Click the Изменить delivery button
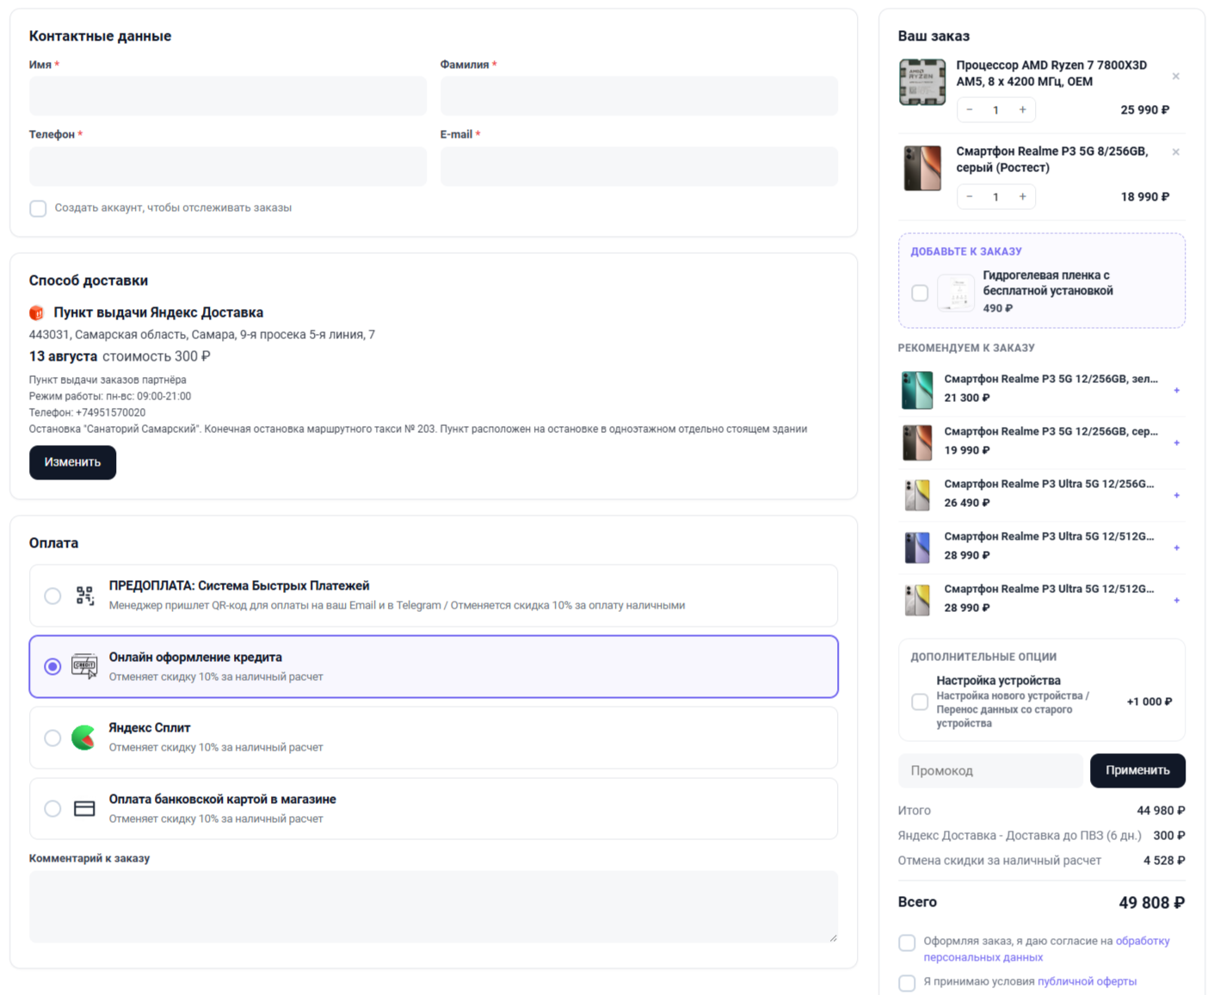This screenshot has height=995, width=1214. pyautogui.click(x=72, y=462)
